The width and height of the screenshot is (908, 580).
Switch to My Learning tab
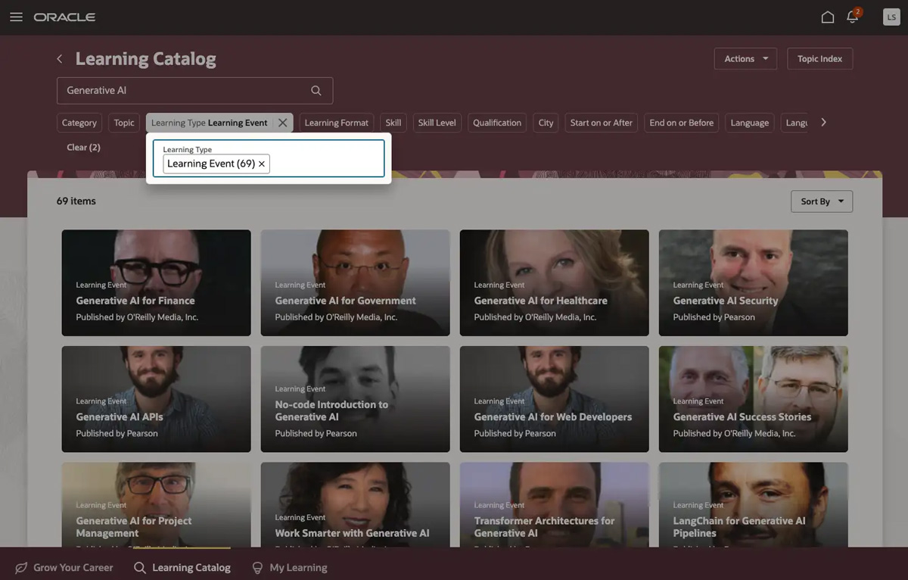point(290,567)
